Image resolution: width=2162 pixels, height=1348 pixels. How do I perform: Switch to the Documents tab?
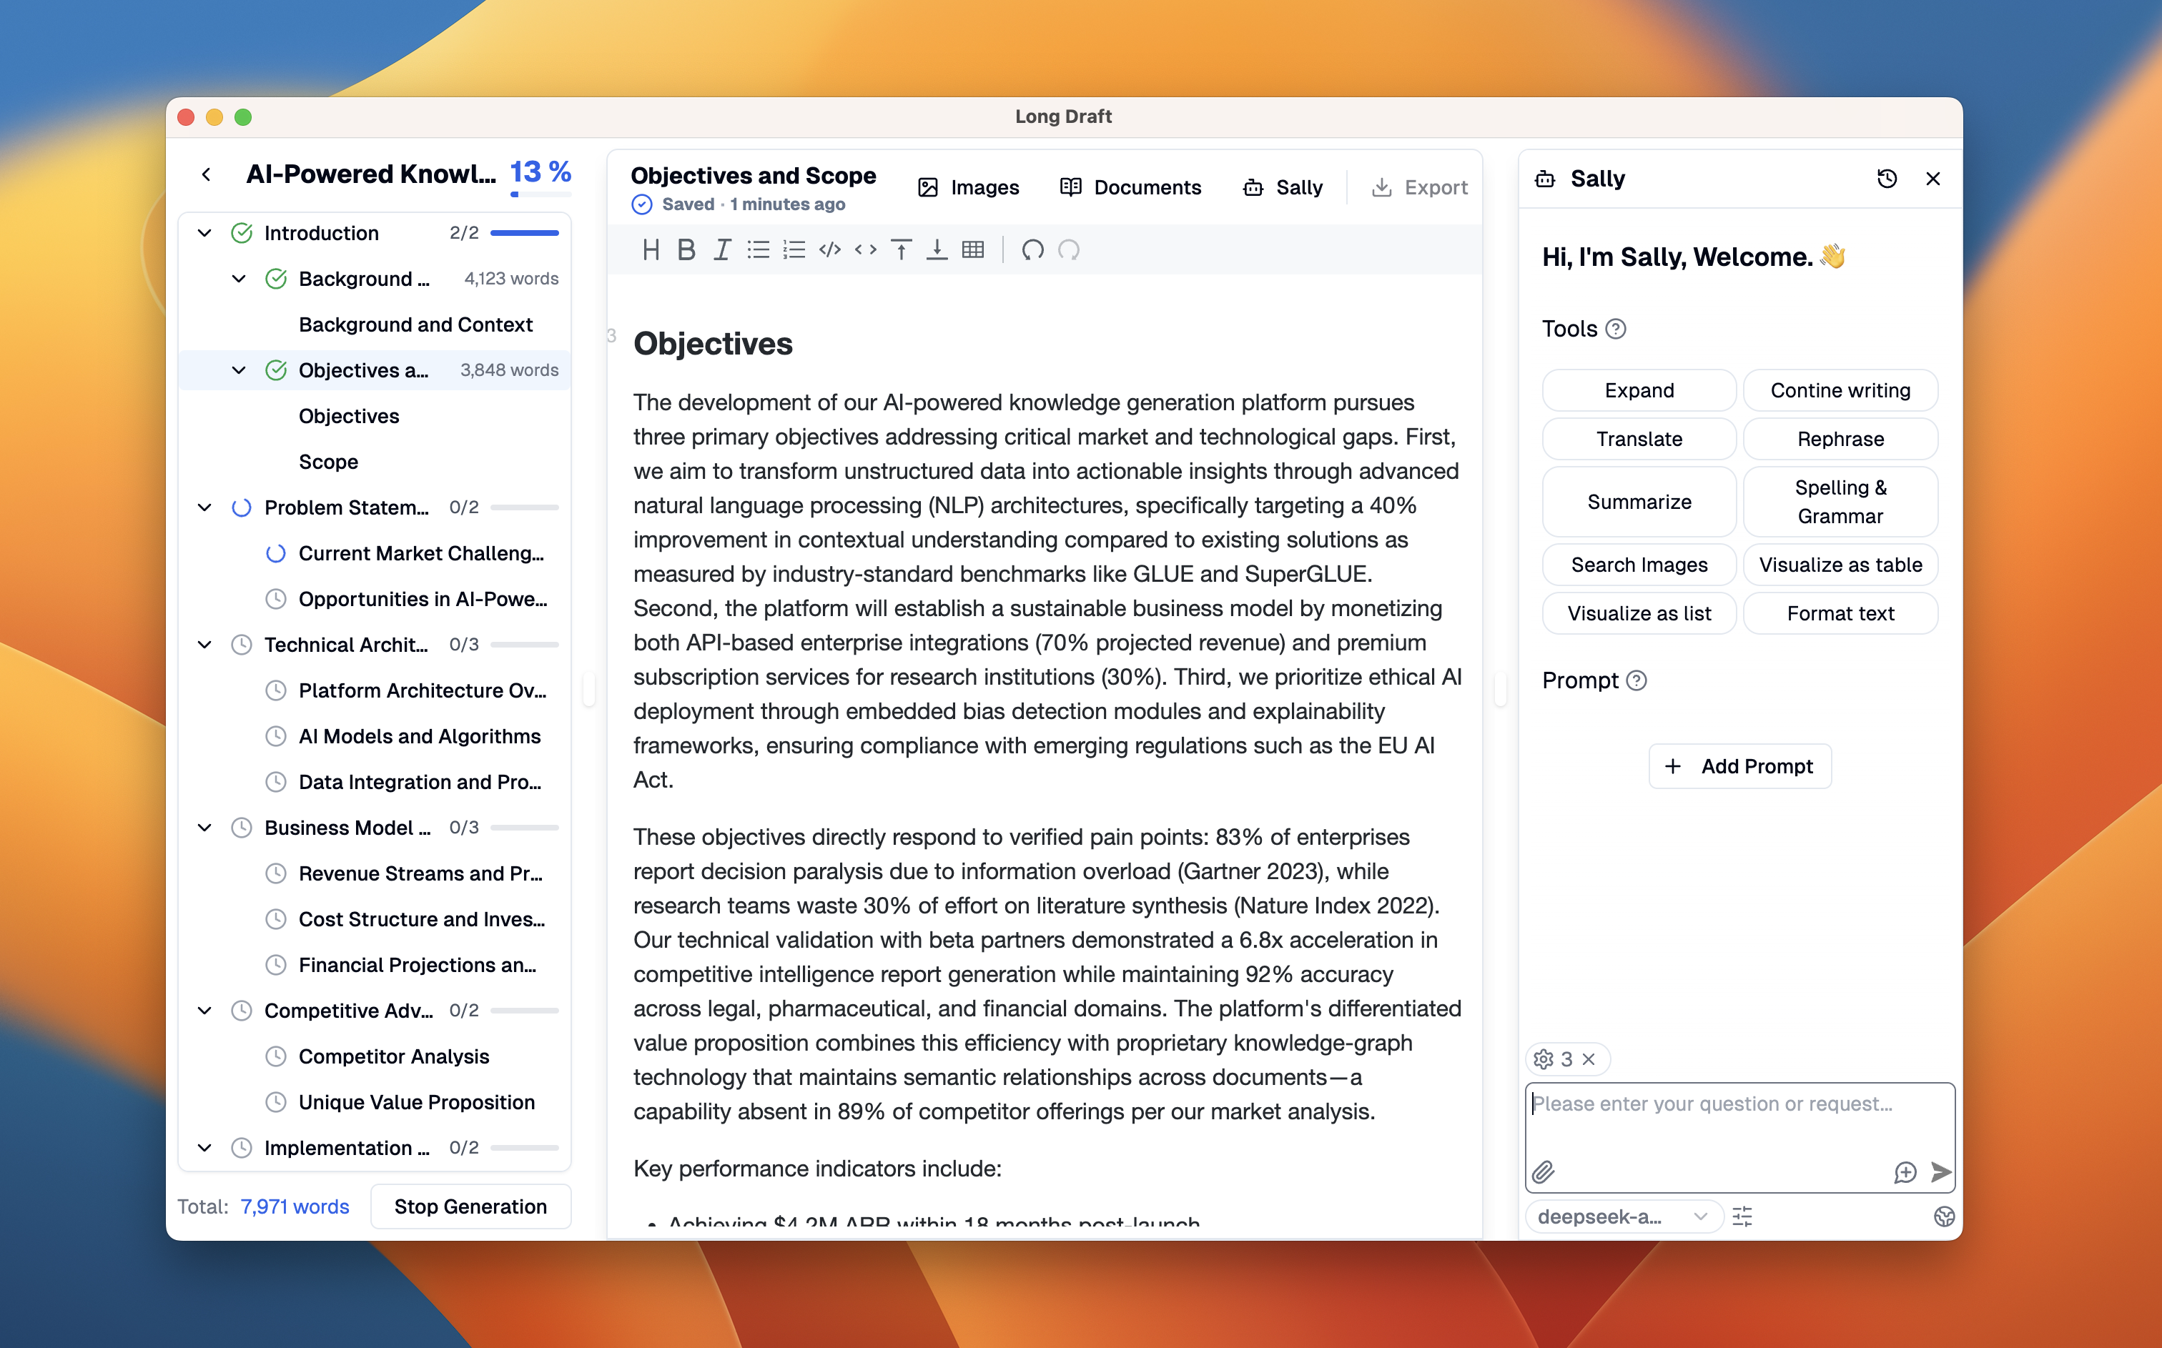click(x=1130, y=187)
